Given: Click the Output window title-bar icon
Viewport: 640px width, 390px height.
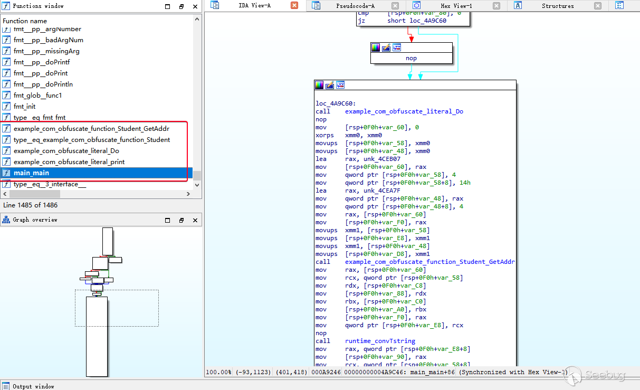Looking at the screenshot, I should (6, 386).
